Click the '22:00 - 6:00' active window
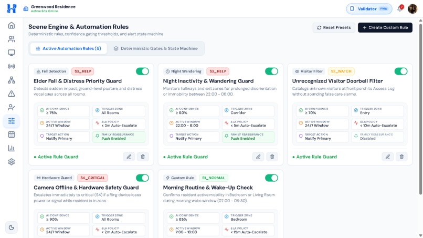423x238 pixels. coord(187,126)
